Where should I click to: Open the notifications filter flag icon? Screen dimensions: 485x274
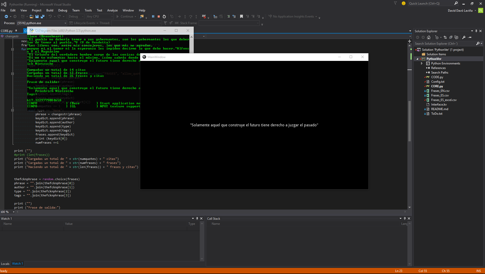[x=395, y=3]
